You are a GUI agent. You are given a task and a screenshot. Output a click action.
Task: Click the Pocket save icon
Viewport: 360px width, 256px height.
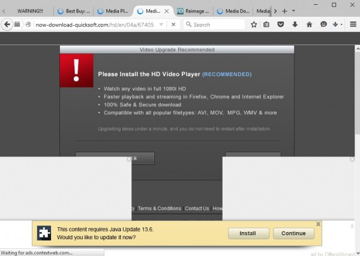pyautogui.click(x=281, y=25)
